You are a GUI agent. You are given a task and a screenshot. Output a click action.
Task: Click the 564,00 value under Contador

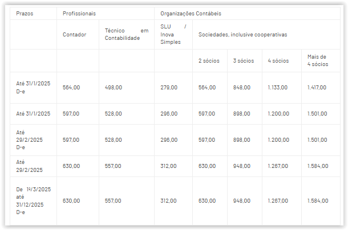pos(71,87)
